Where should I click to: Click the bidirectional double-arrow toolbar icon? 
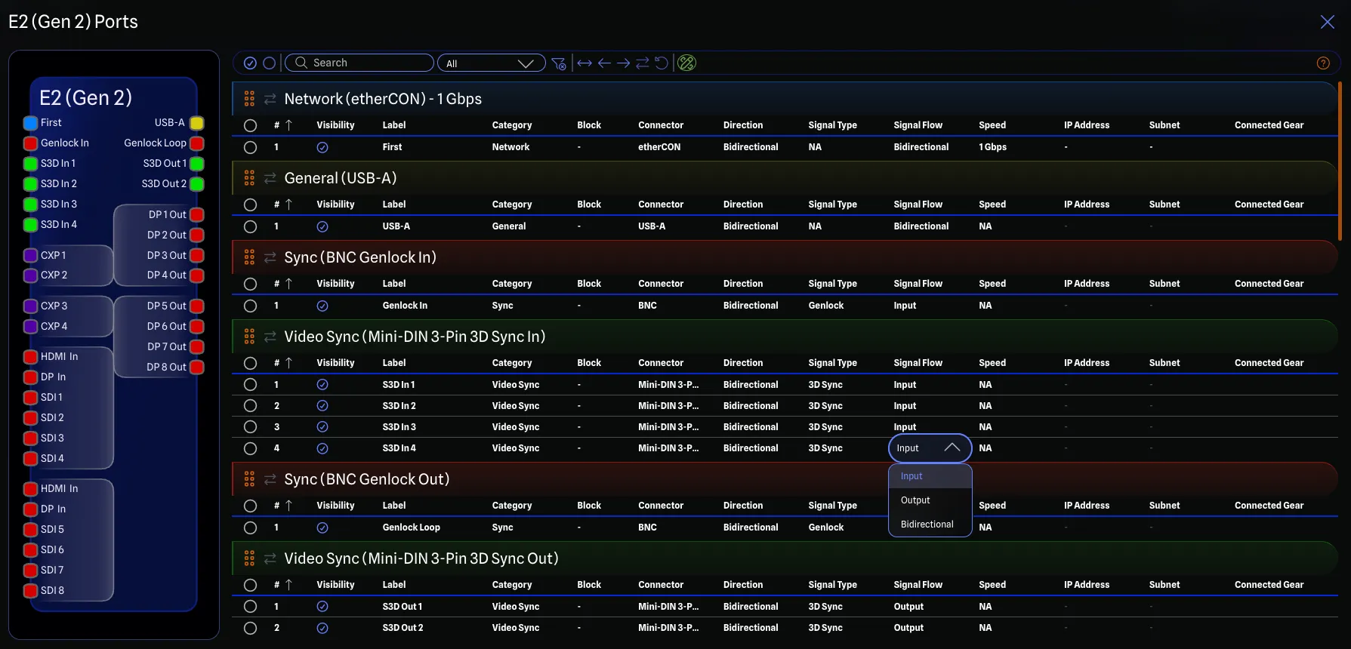[x=585, y=63]
